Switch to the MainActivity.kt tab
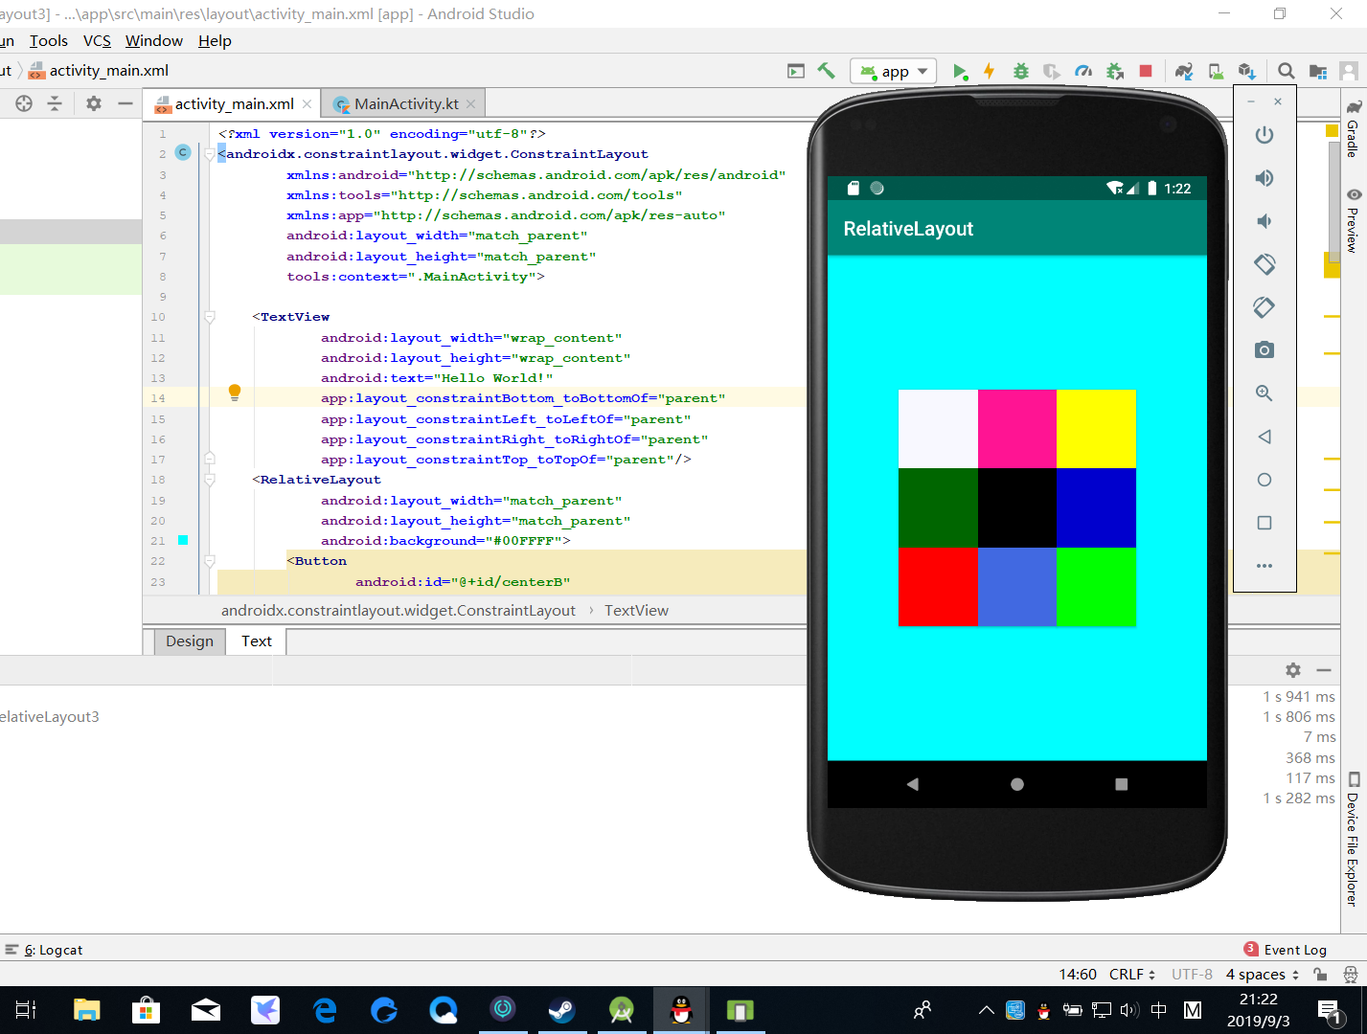The image size is (1367, 1034). 405,103
